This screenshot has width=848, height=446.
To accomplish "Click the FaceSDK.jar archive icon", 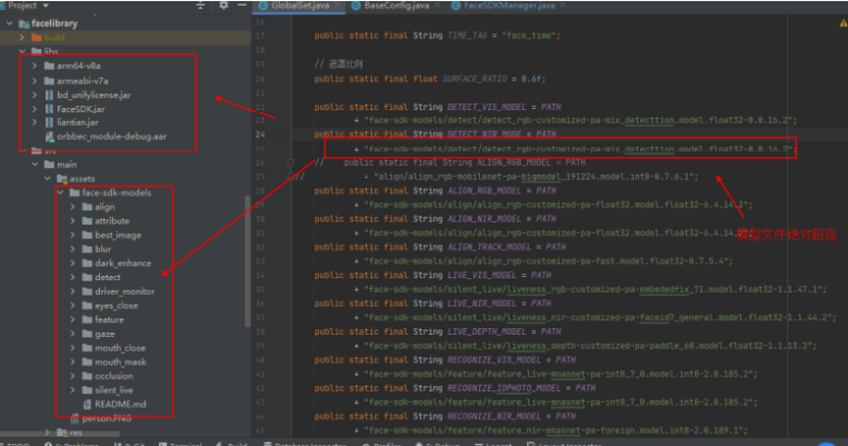I will pos(49,109).
